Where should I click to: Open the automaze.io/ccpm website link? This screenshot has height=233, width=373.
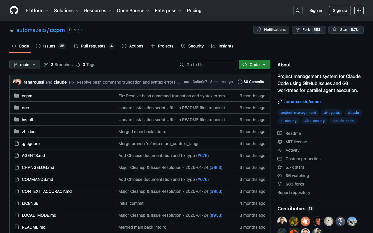[302, 102]
